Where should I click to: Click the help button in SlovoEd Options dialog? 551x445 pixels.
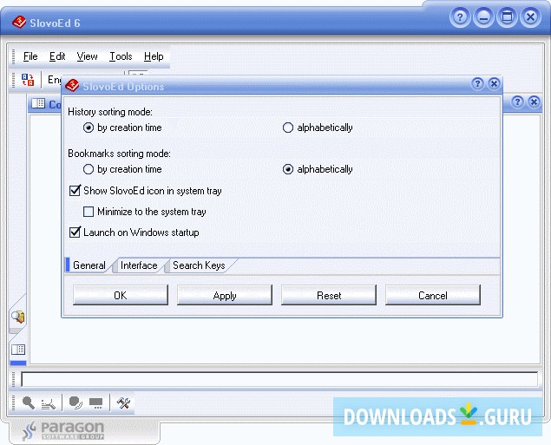477,83
